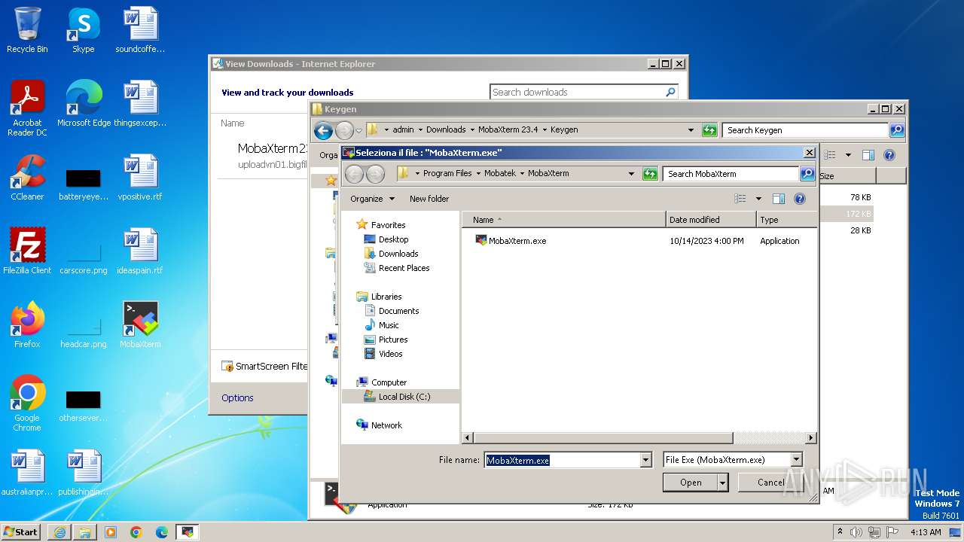Click the back arrow in file dialog

355,174
